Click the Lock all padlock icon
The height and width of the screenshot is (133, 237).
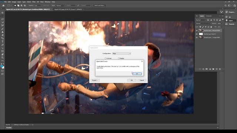(211, 27)
